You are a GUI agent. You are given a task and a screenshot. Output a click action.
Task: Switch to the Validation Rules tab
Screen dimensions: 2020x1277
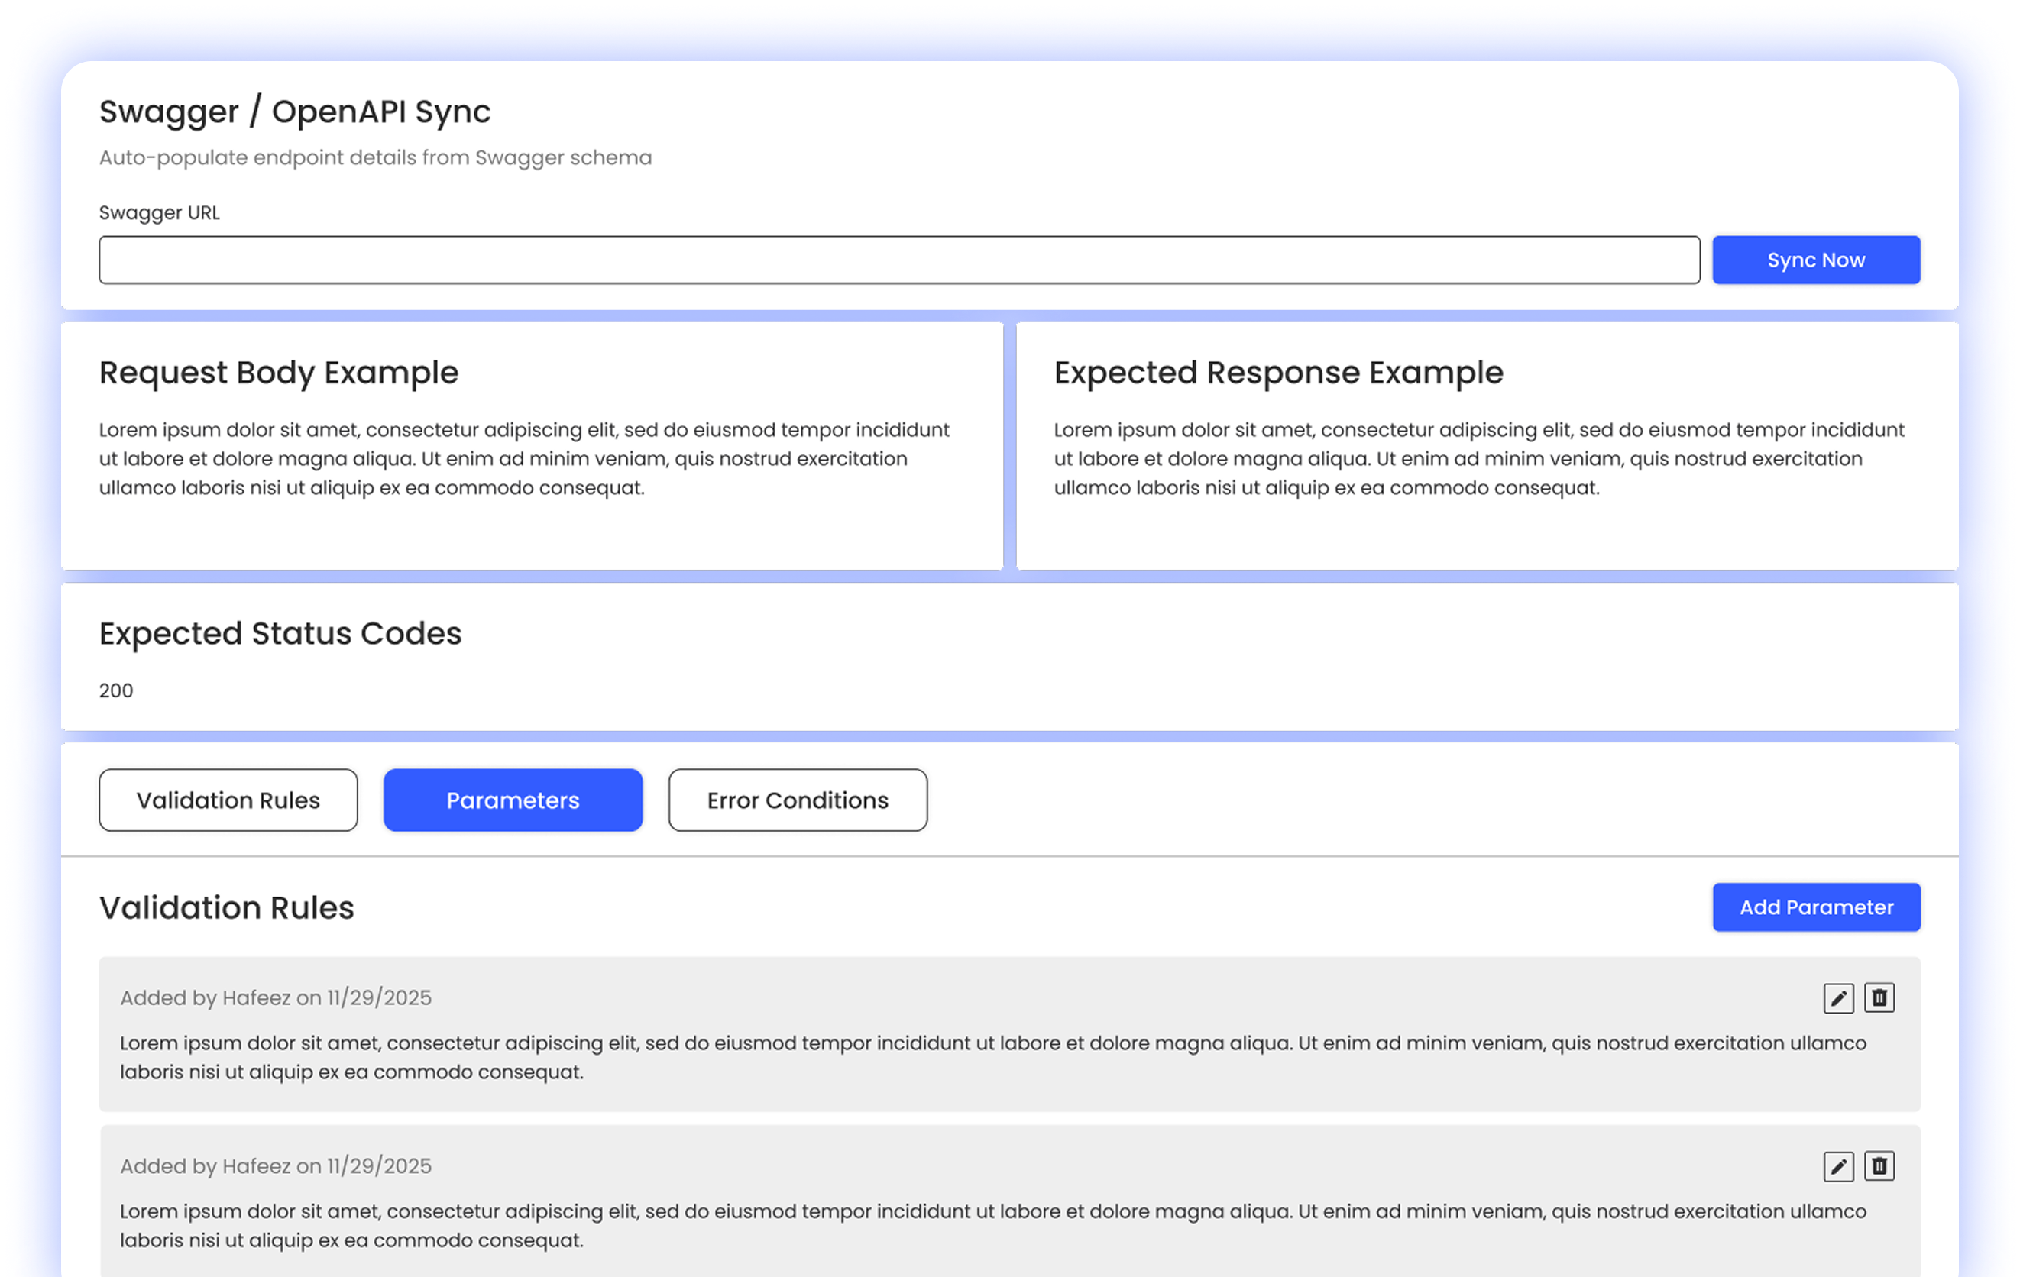pos(228,800)
